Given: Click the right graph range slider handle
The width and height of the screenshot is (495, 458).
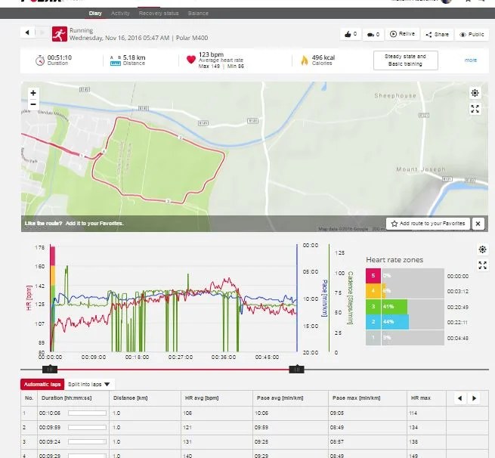Looking at the screenshot, I should click(298, 369).
